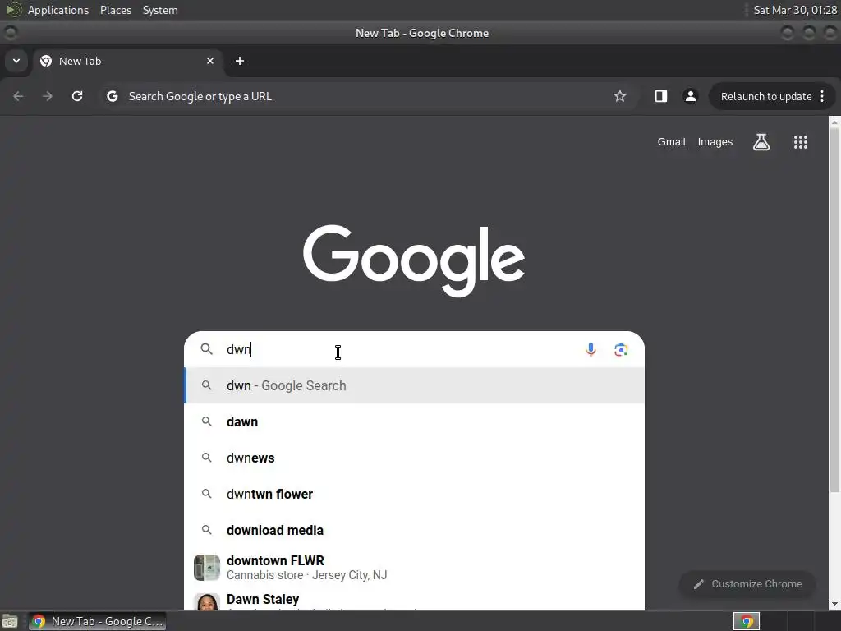
Task: Select 'dwn - Google Search' suggestion
Action: click(x=414, y=386)
